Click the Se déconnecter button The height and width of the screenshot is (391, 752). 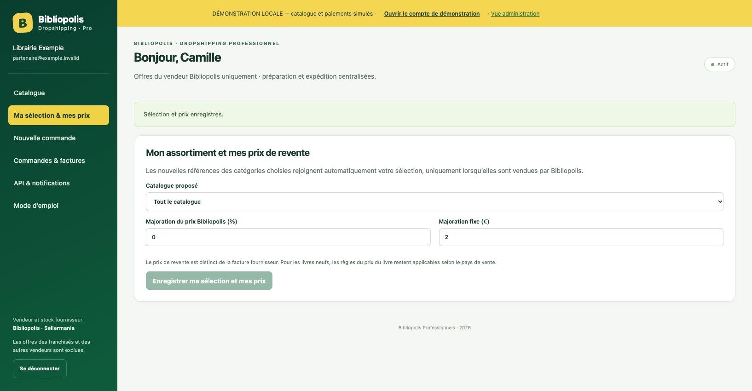40,368
